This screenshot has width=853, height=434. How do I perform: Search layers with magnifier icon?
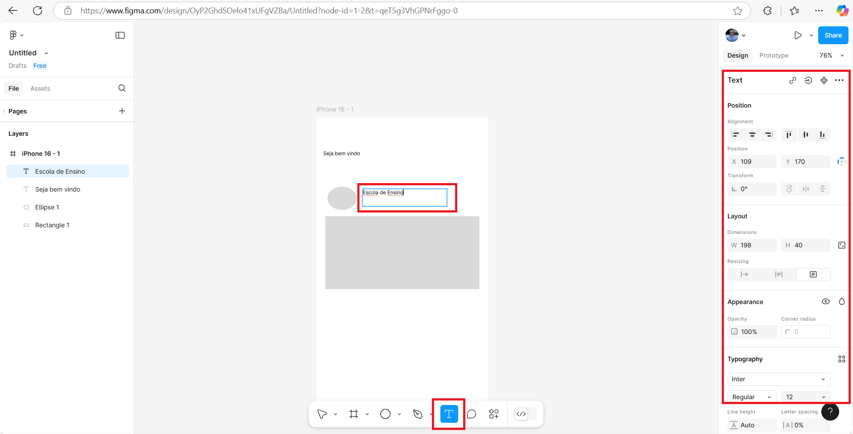click(122, 88)
